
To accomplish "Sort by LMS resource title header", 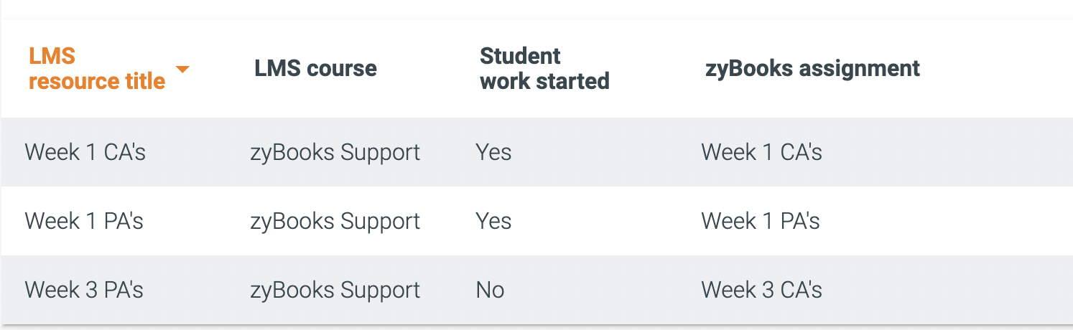I will pos(97,69).
